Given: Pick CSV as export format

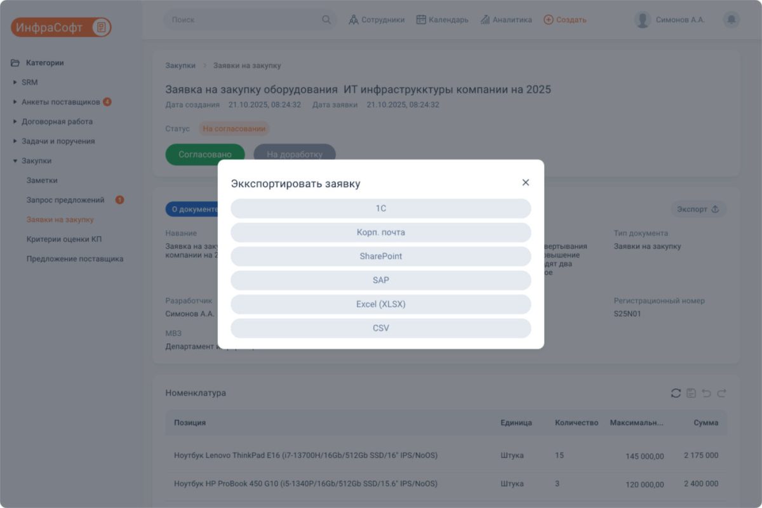Looking at the screenshot, I should tap(380, 328).
